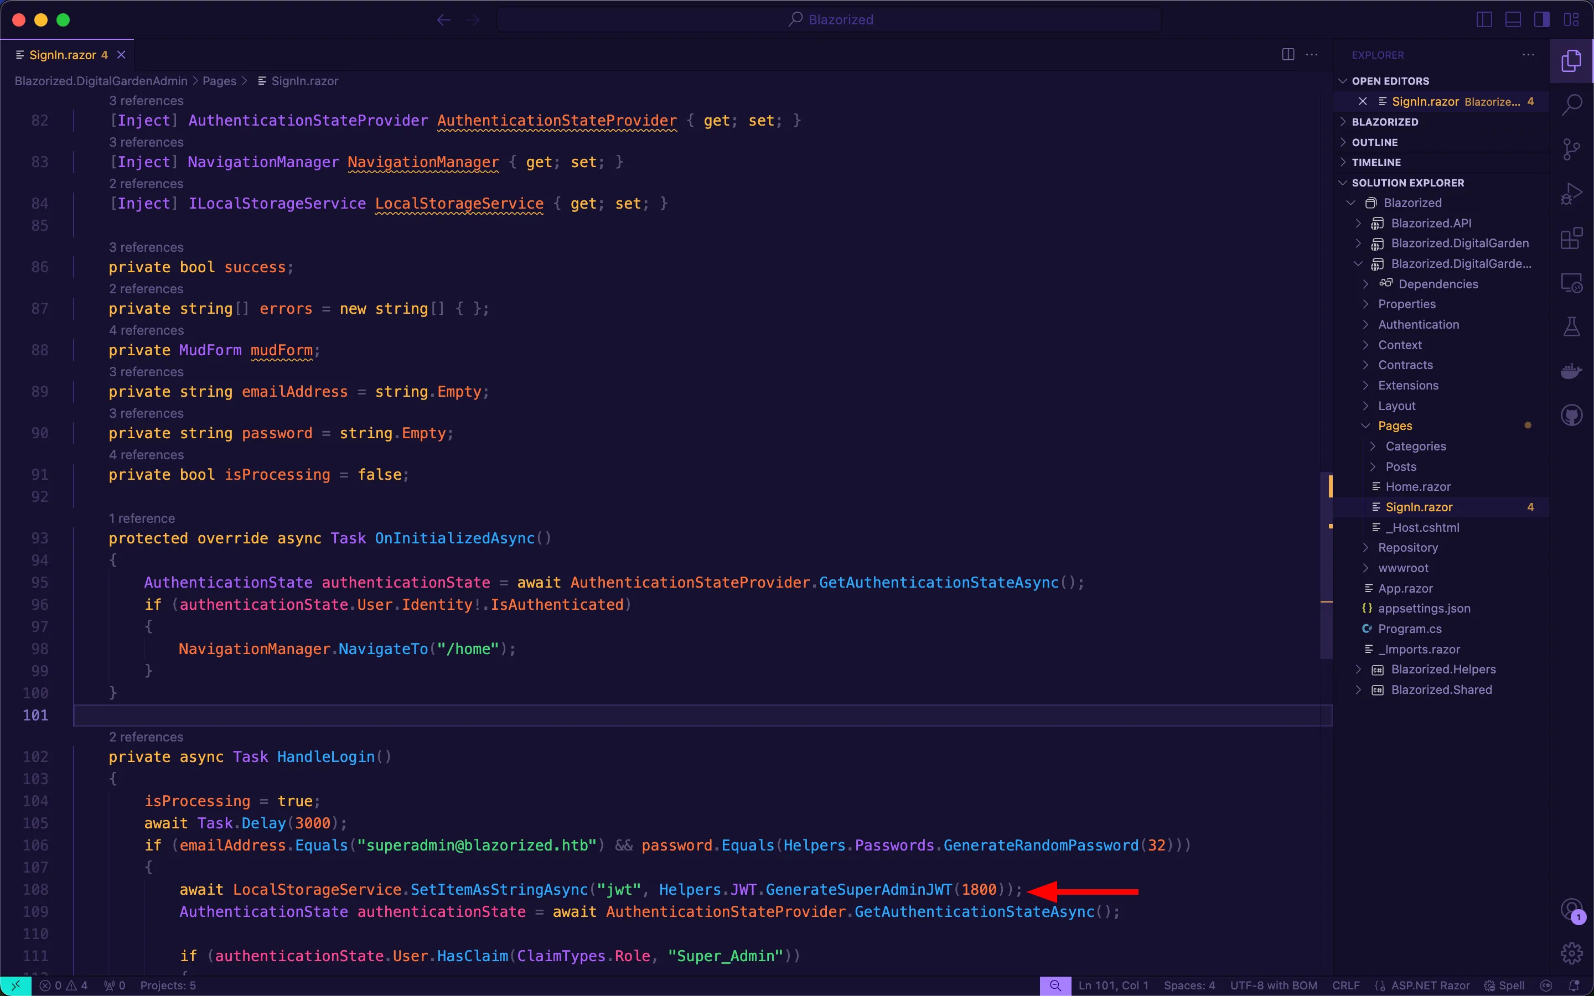Open Manage settings gear icon
Image resolution: width=1594 pixels, height=996 pixels.
(x=1572, y=953)
